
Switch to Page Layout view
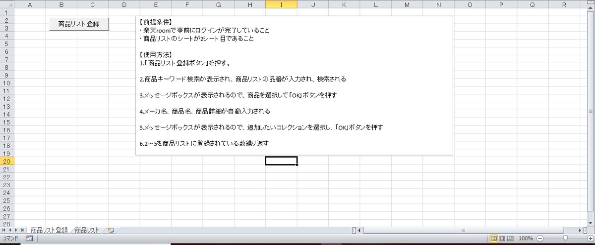[x=502, y=239]
